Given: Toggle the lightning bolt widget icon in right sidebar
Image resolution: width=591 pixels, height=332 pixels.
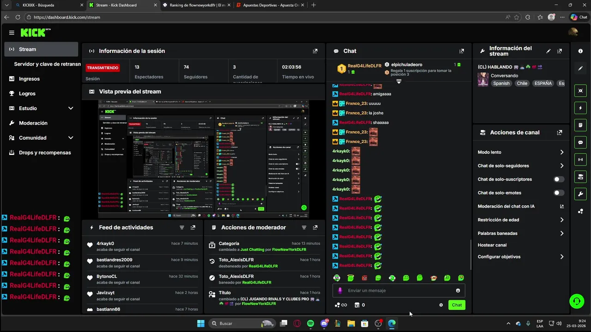Looking at the screenshot, I should click(580, 108).
